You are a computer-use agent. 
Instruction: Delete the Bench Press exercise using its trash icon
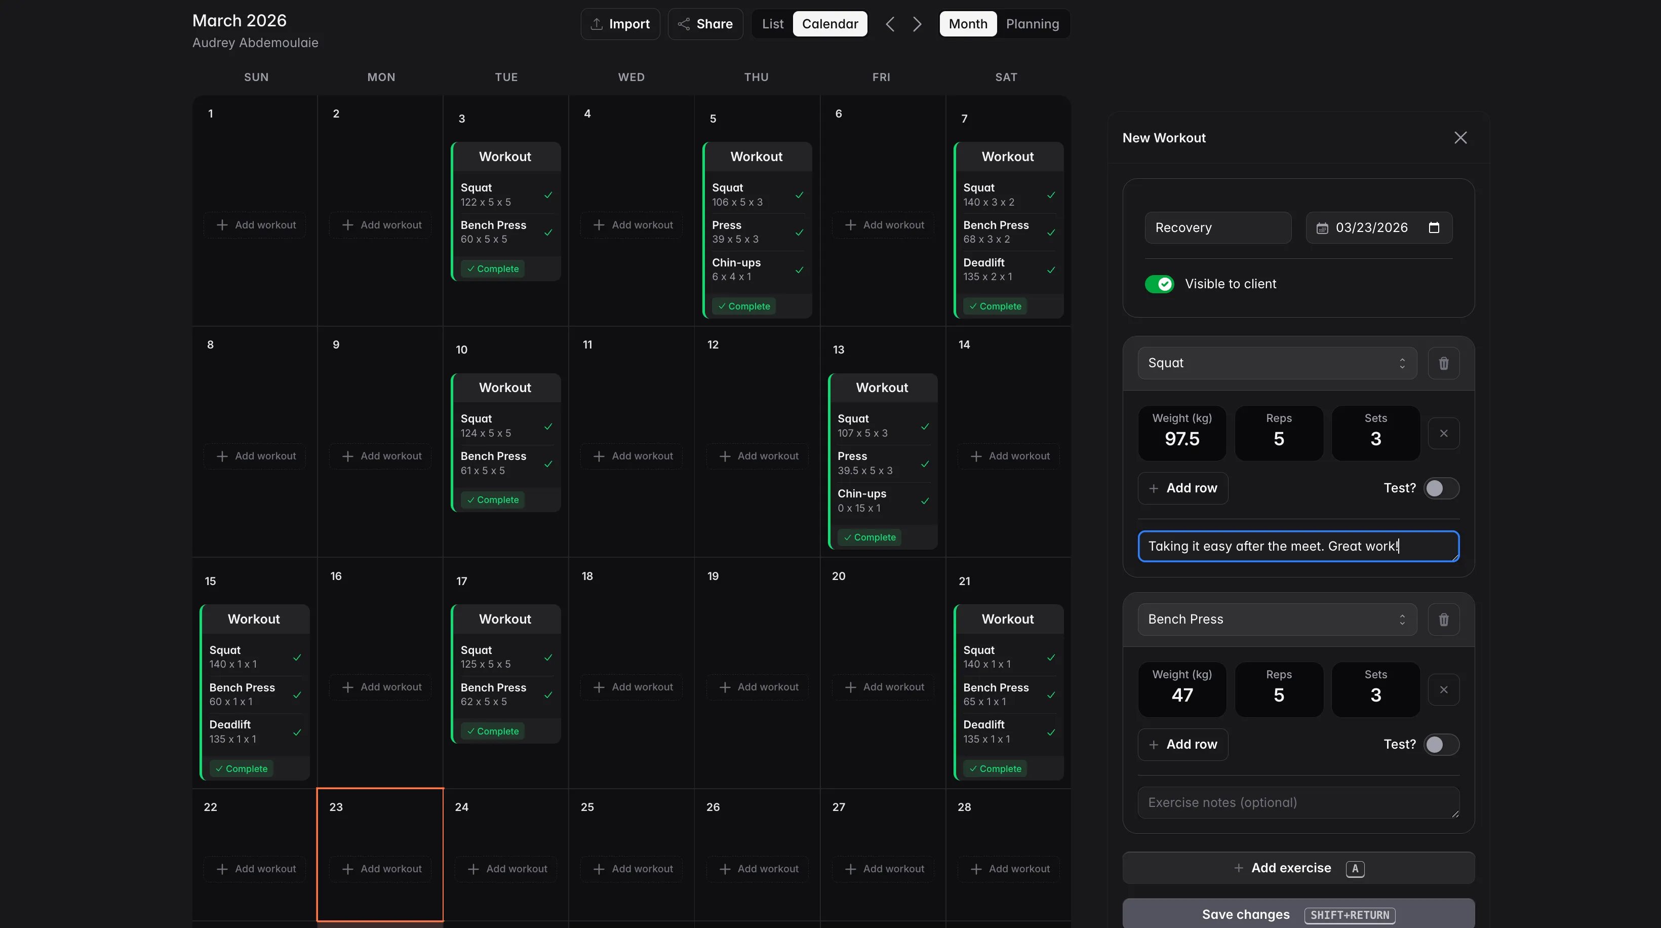pos(1444,619)
